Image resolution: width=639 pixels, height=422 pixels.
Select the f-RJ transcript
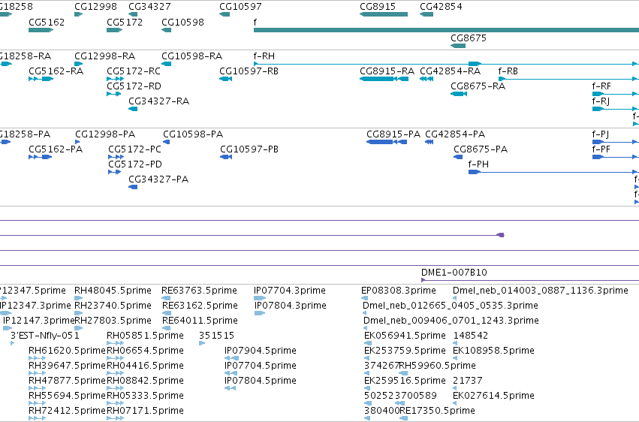coord(616,109)
